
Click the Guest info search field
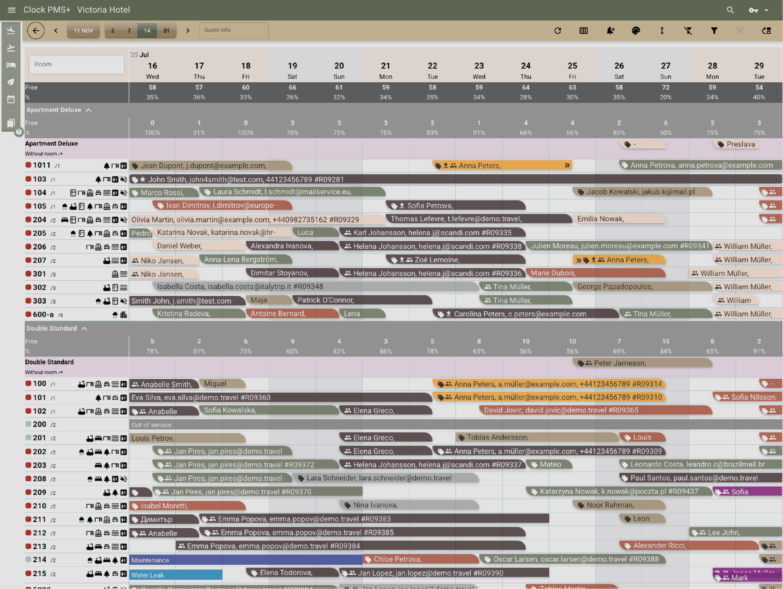click(234, 30)
